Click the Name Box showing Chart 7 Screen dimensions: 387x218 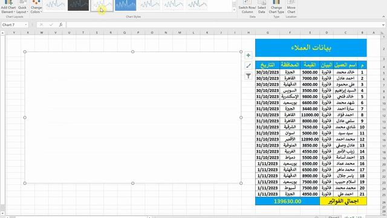[x=13, y=25]
